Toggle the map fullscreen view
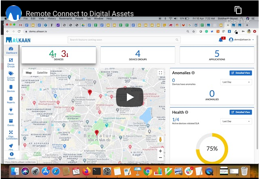Image resolution: width=259 pixels, height=179 pixels. tap(160, 73)
